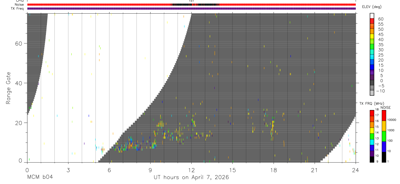Click the lightest gray bottom ELEV colorbar segment

coord(372,92)
